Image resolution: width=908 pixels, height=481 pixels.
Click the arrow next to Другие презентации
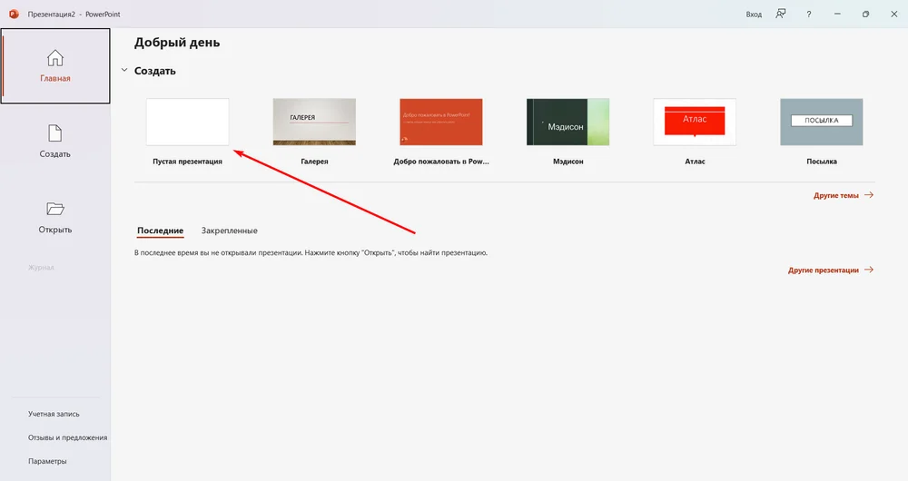click(869, 270)
